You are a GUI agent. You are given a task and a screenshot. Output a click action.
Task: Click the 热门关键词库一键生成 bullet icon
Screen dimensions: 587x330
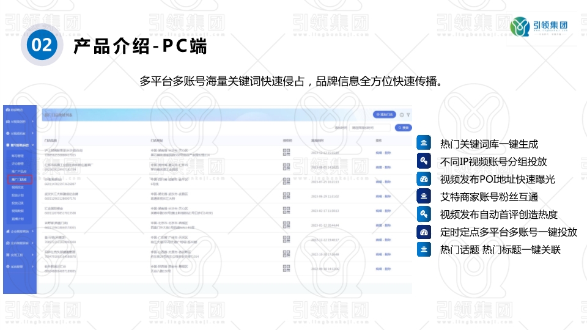pyautogui.click(x=424, y=144)
